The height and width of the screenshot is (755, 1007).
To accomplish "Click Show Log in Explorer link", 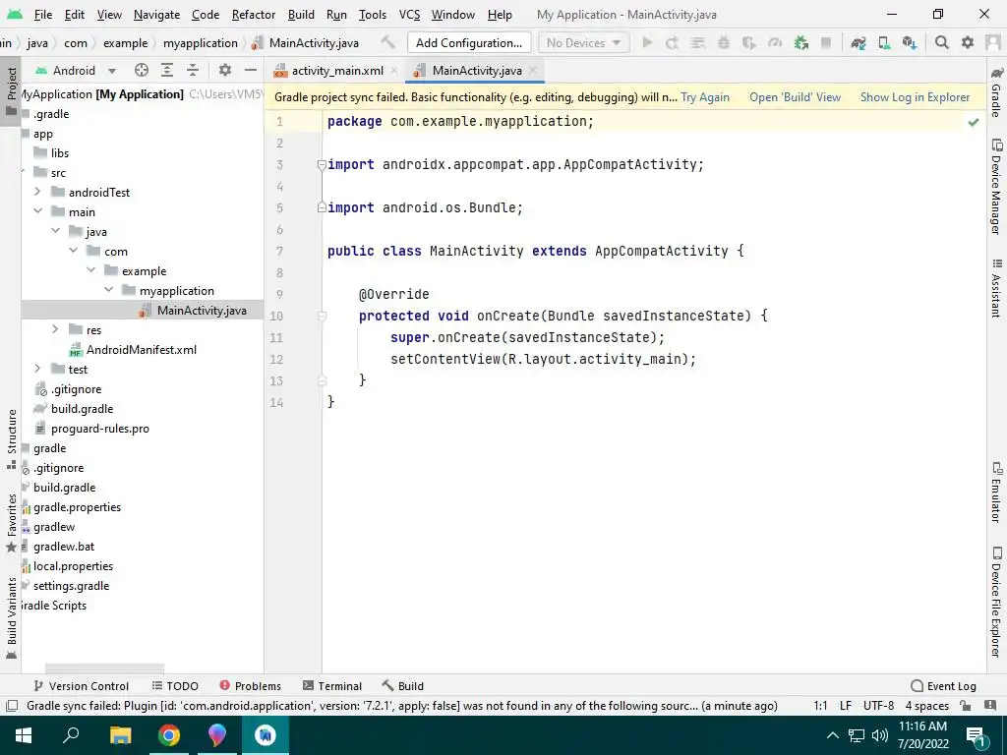I will click(916, 97).
